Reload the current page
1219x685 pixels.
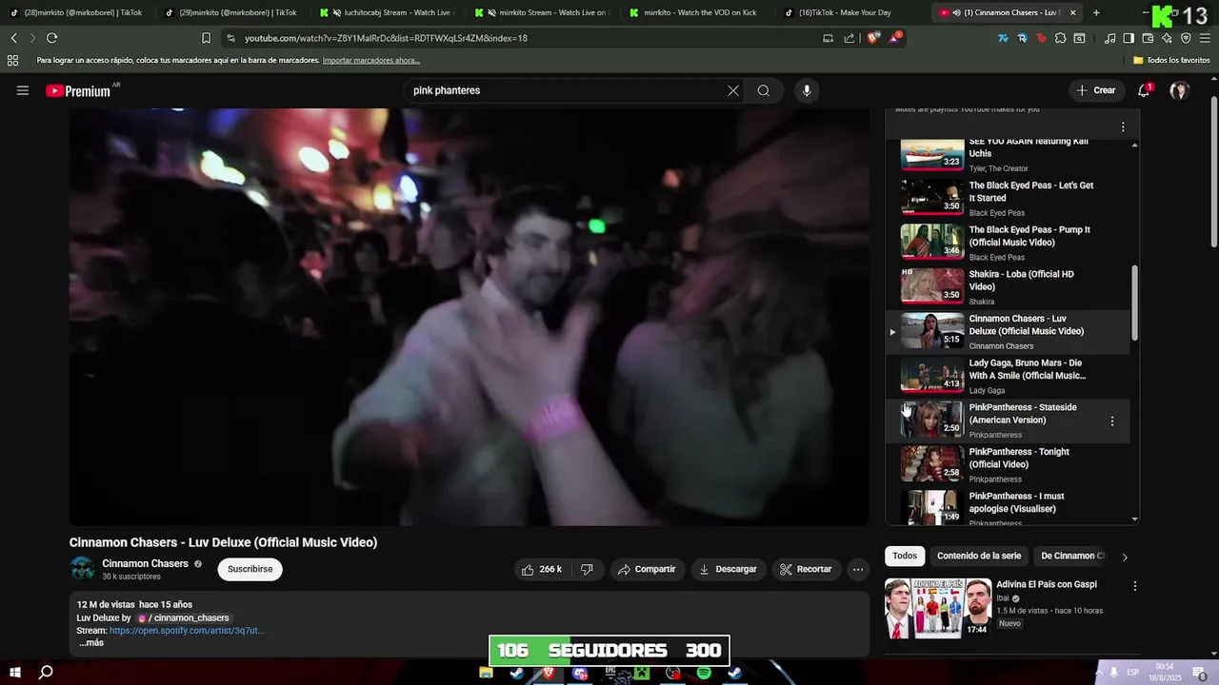[x=51, y=38]
